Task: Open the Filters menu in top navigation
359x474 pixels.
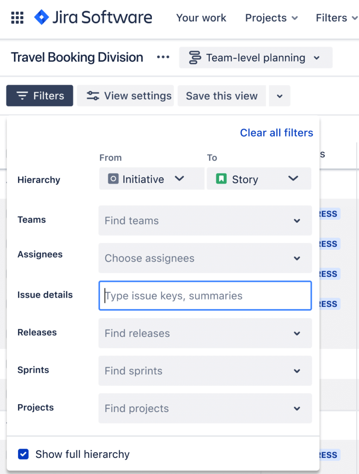Action: click(337, 18)
